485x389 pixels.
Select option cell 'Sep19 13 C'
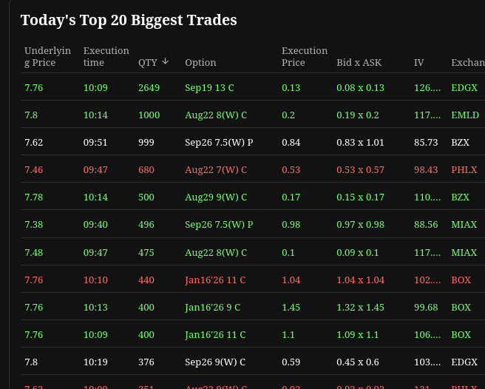(x=209, y=88)
